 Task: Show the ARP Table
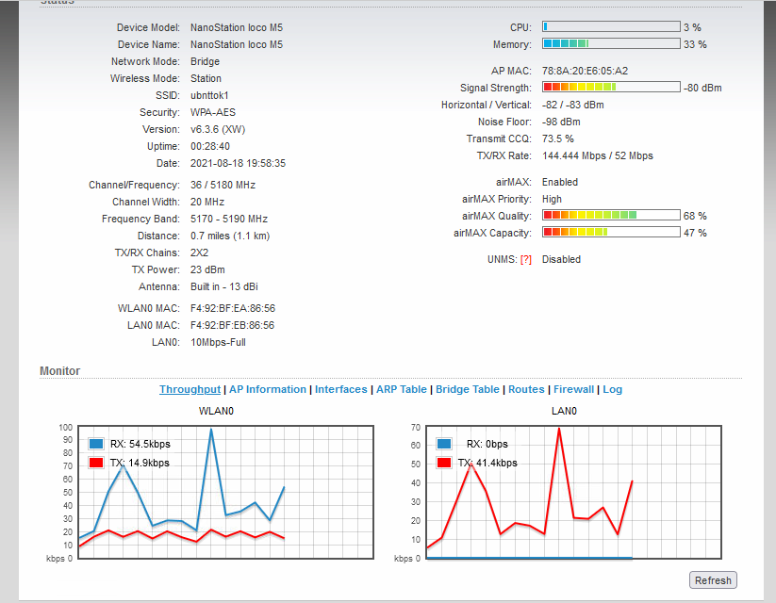(401, 389)
